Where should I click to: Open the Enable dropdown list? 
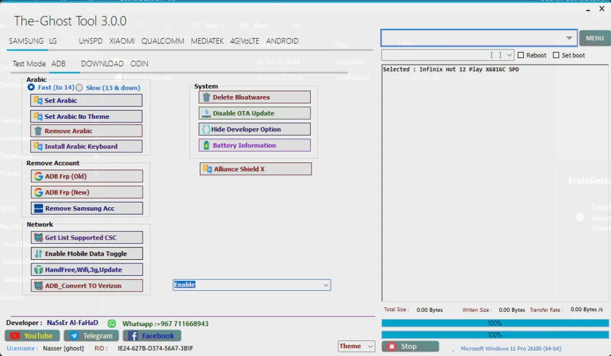(x=326, y=285)
